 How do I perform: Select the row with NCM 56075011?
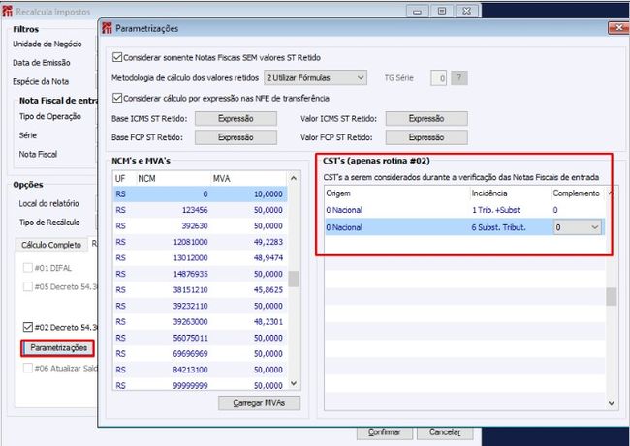[200, 338]
